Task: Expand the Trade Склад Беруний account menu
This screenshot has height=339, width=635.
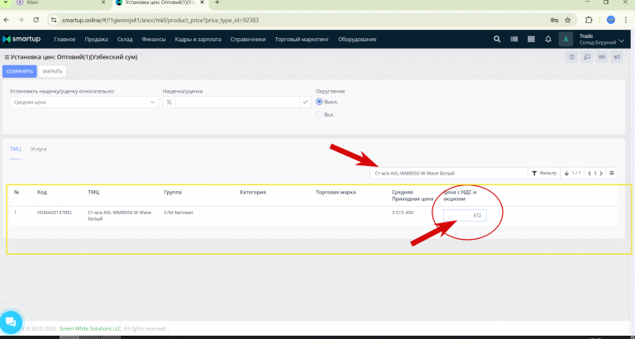Action: [602, 40]
